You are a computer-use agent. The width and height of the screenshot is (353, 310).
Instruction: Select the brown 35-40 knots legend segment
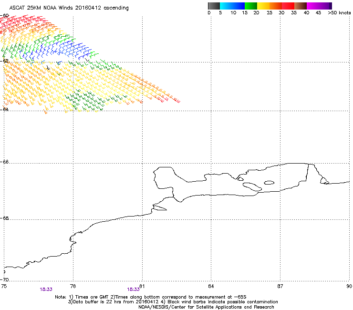click(301, 6)
